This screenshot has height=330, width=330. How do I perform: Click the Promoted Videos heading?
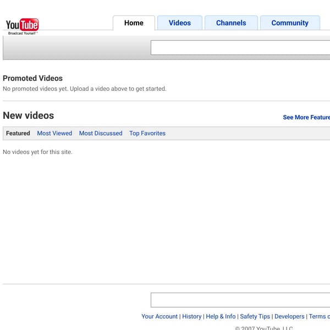[x=32, y=78]
